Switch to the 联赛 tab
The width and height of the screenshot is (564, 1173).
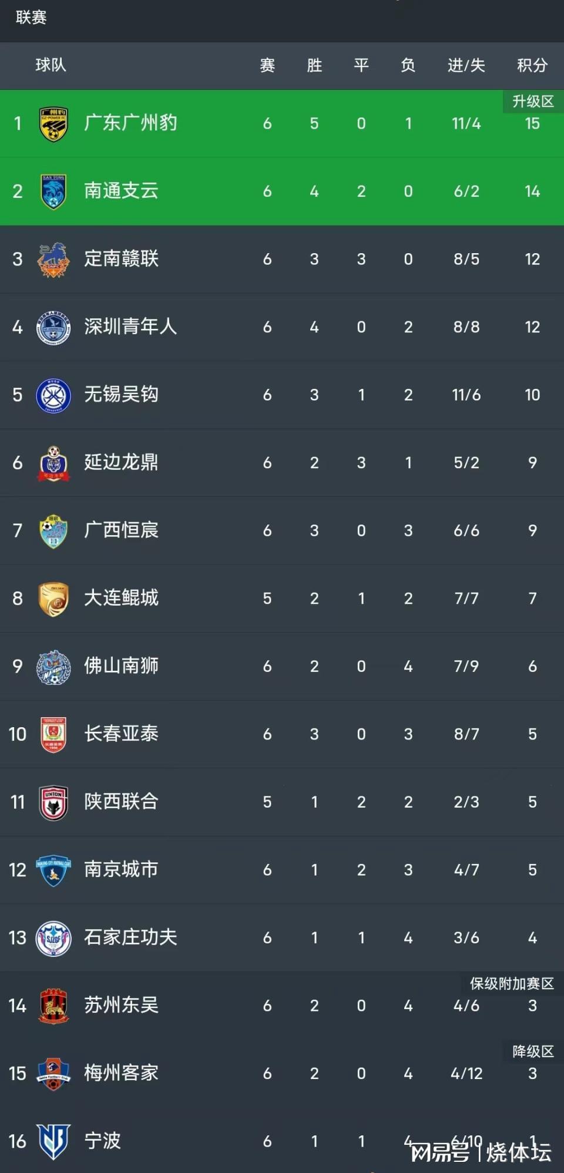pyautogui.click(x=31, y=18)
